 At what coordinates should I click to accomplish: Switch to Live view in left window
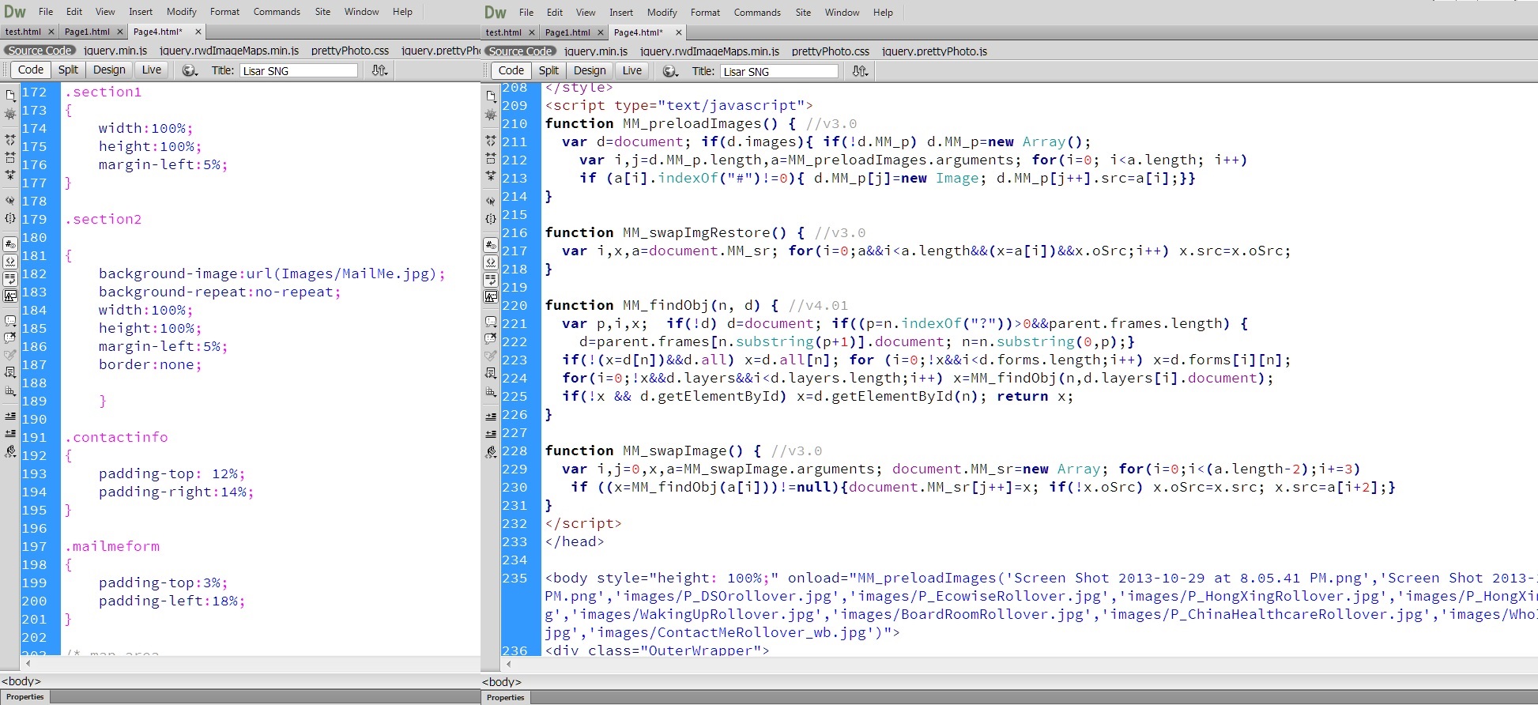tap(151, 70)
